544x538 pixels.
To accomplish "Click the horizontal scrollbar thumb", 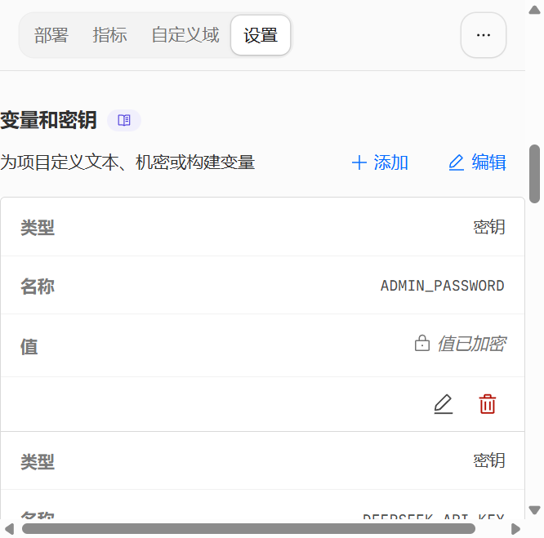I will (248, 529).
